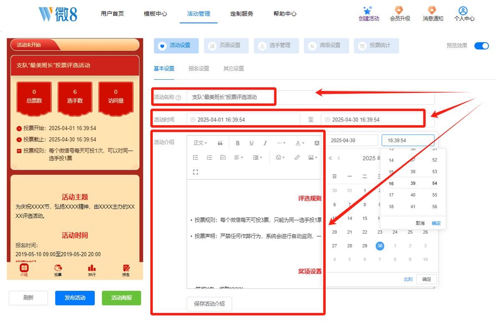Open the text alignment dropdown

coord(238,157)
